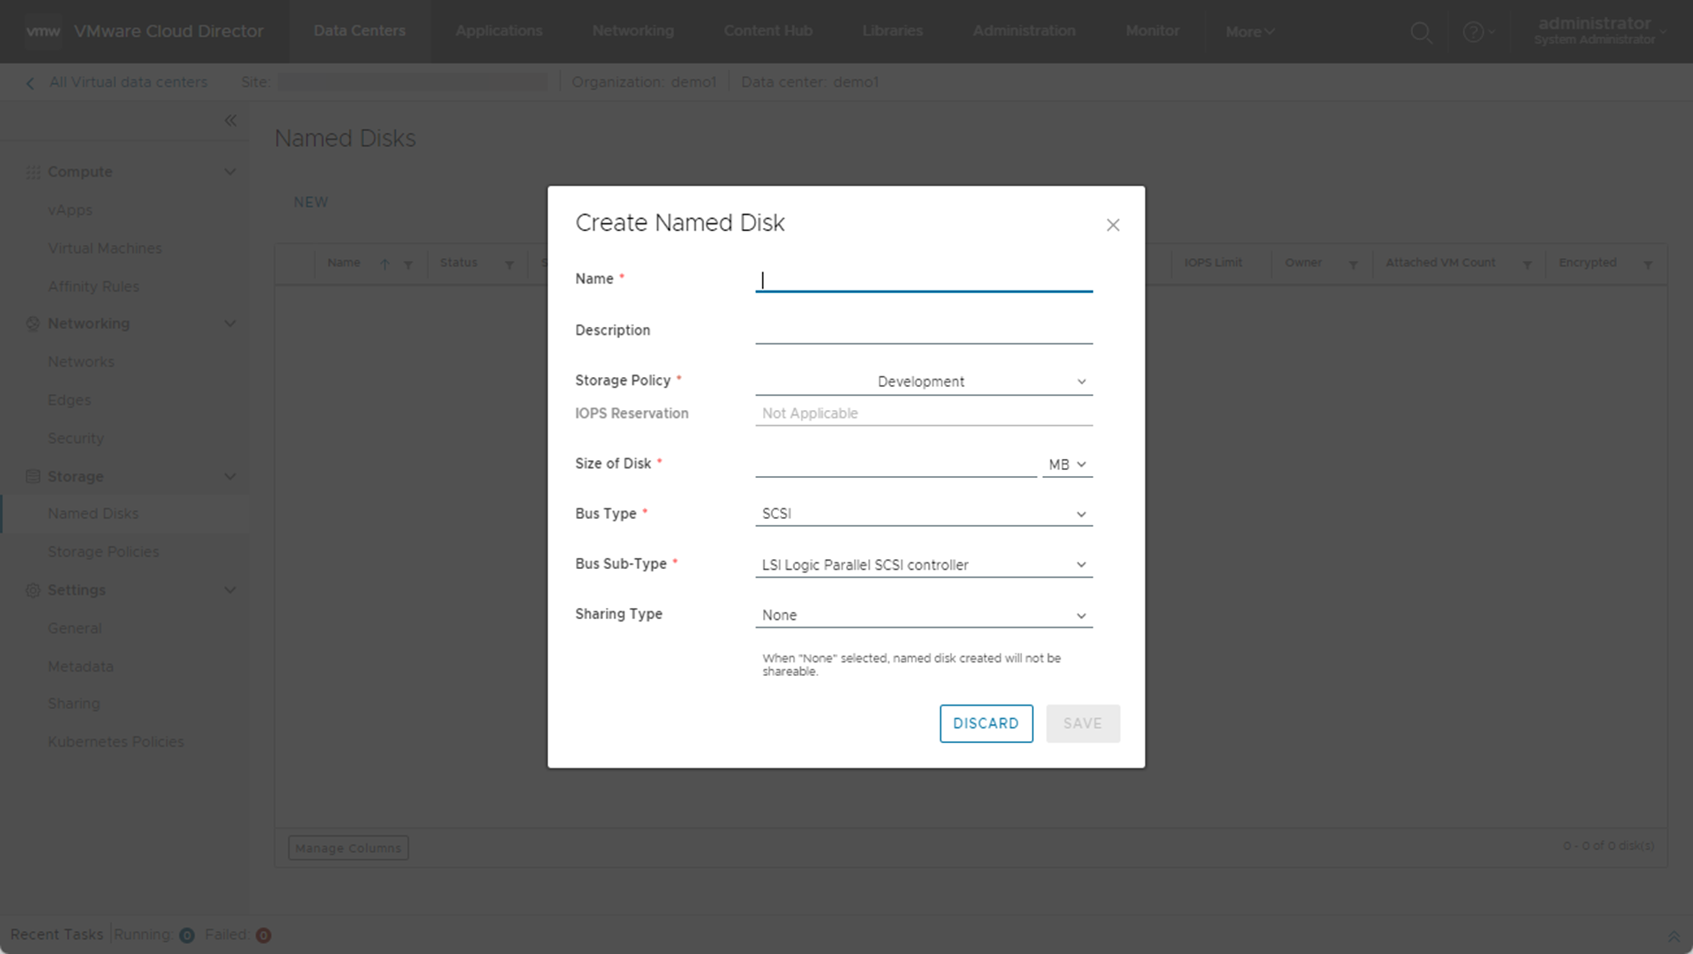The height and width of the screenshot is (954, 1693).
Task: Click the MB size unit selector
Action: [x=1065, y=463]
